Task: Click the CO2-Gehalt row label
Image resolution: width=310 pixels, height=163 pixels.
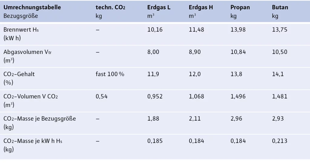Action: coord(19,74)
